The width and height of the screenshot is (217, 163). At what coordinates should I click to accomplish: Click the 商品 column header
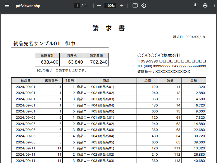pos(106,80)
